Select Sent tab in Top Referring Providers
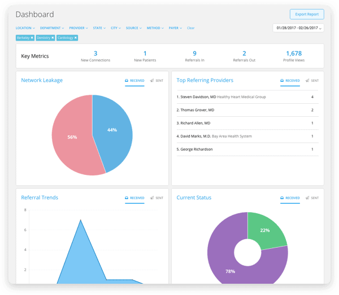 click(x=312, y=81)
